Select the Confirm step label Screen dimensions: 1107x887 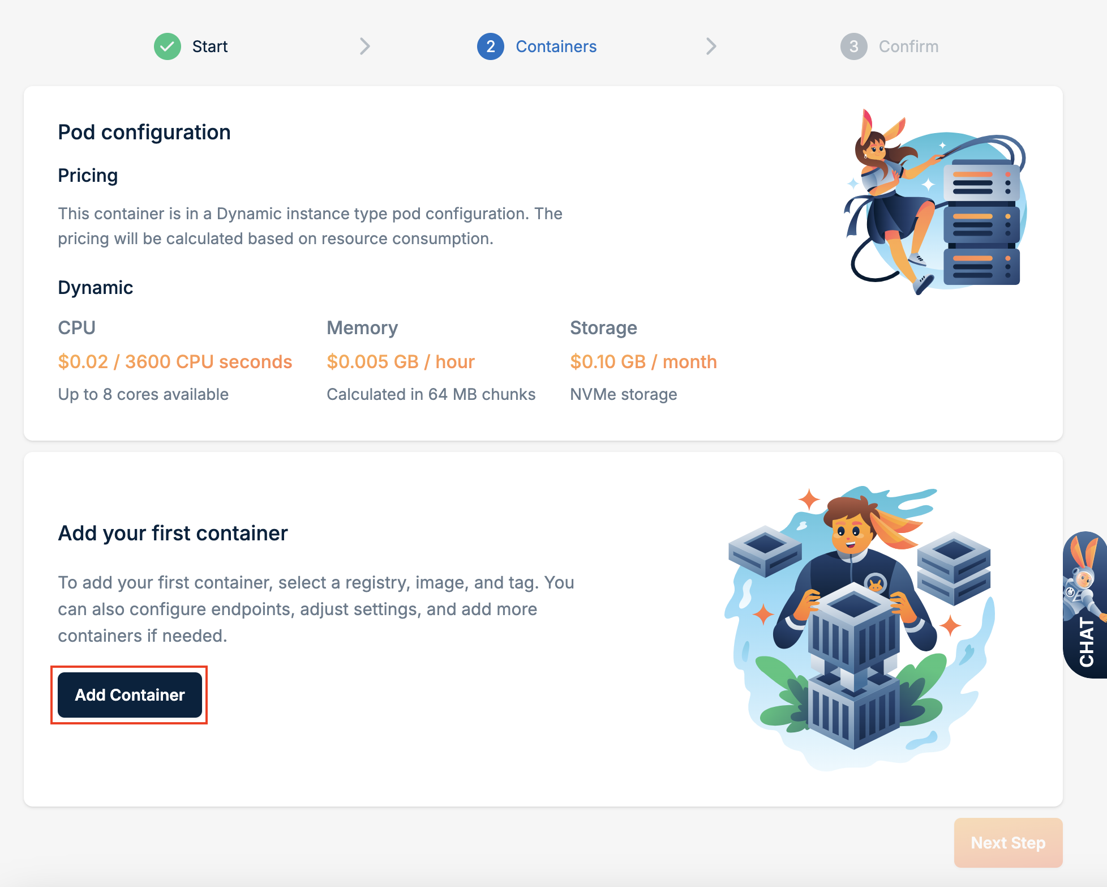point(908,46)
